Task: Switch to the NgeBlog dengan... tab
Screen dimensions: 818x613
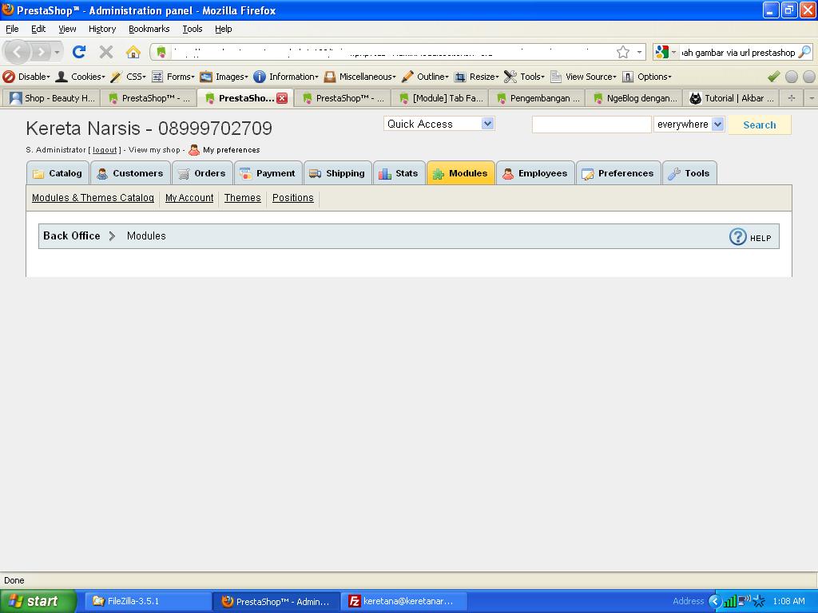Action: 634,98
